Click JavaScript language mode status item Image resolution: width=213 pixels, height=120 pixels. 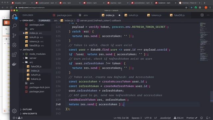click(165, 118)
